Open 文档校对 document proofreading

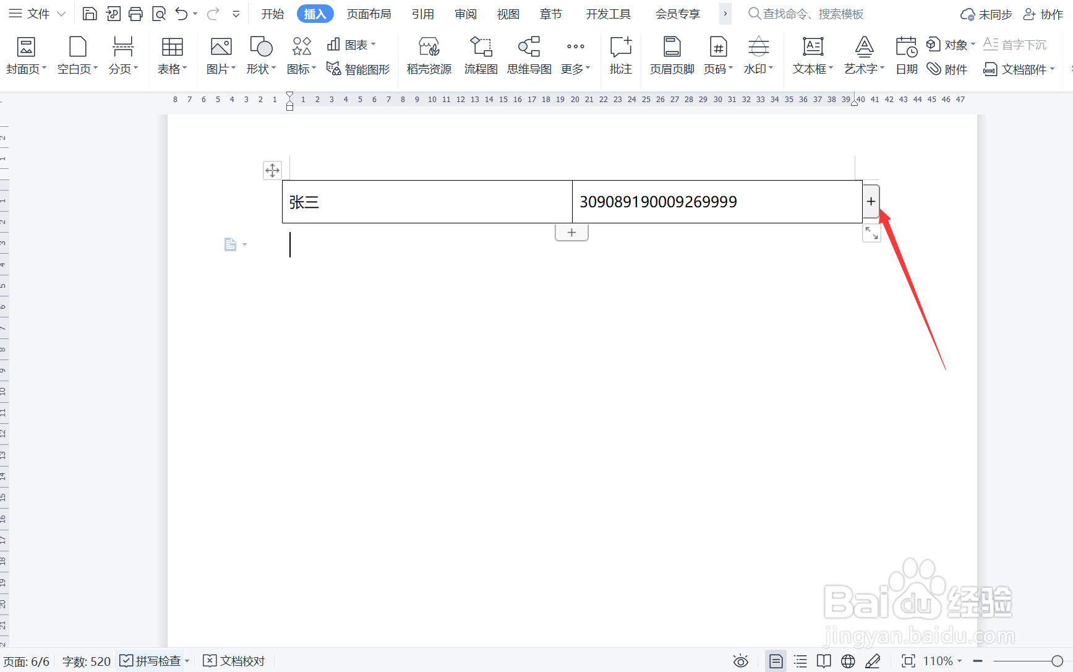click(x=234, y=661)
